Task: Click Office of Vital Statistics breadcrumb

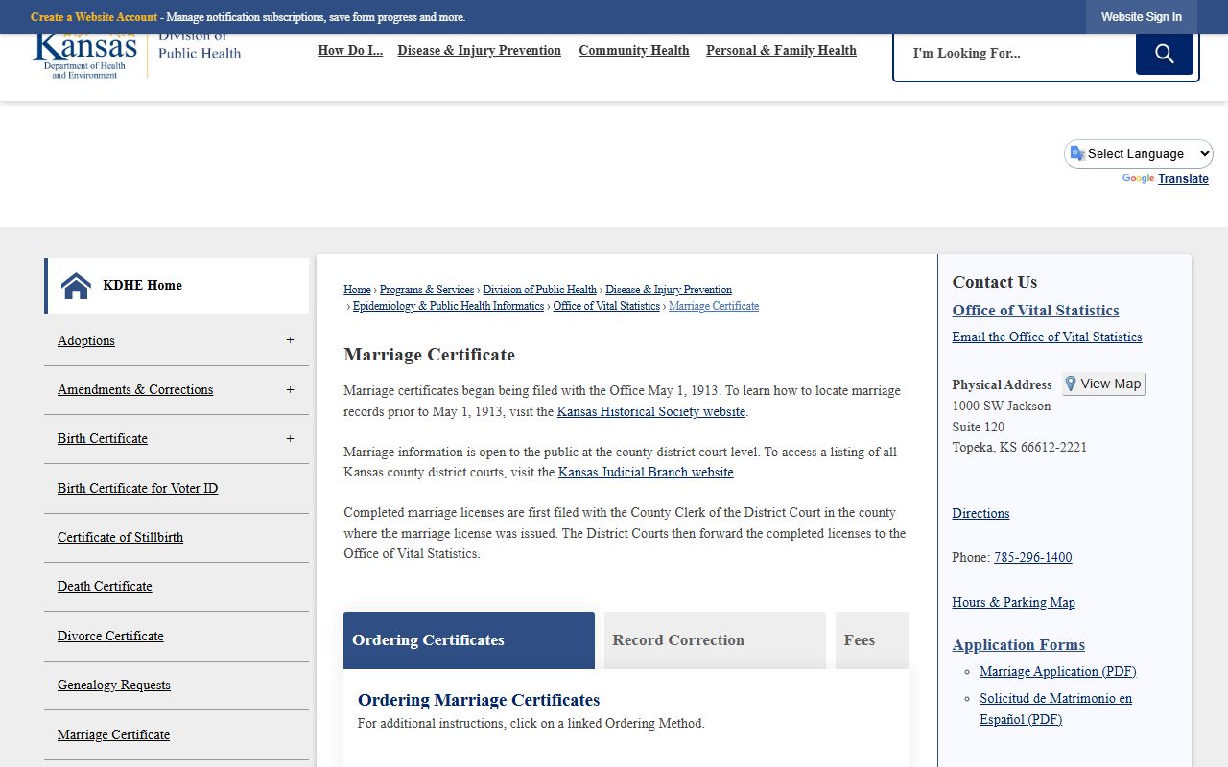Action: 606,306
